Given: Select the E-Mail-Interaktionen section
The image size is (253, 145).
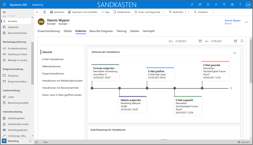Looking at the screenshot, I should pos(53,59).
